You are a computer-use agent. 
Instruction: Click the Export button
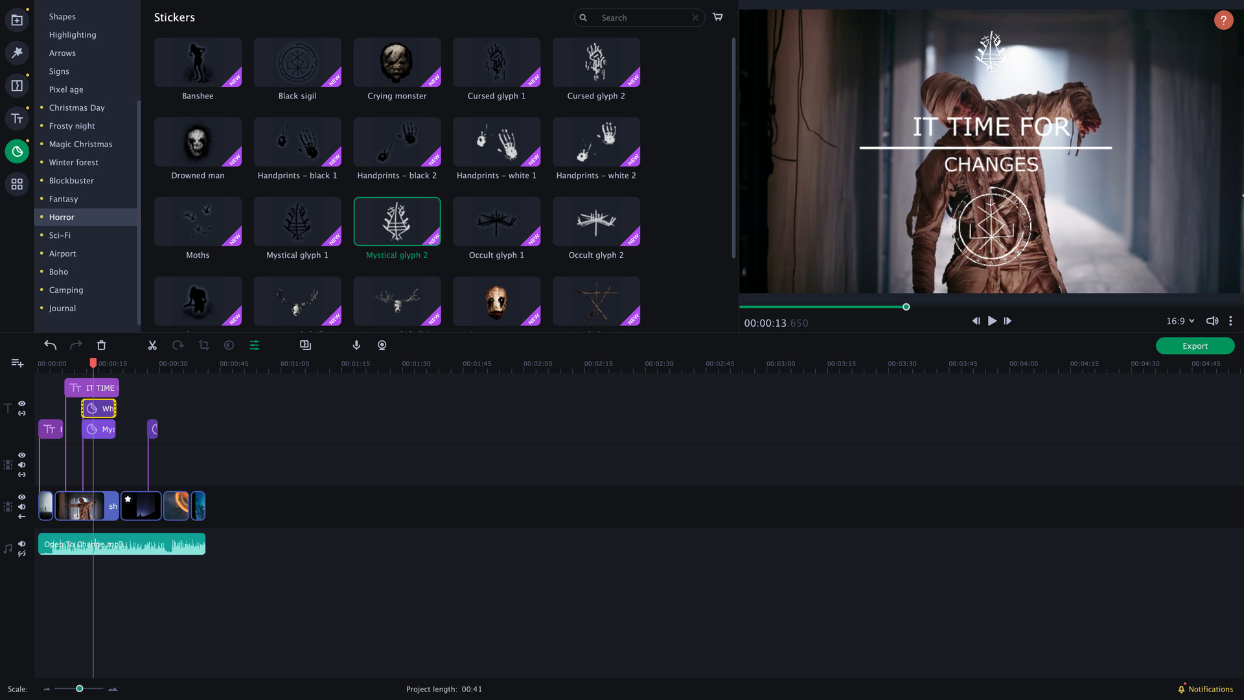click(1194, 345)
